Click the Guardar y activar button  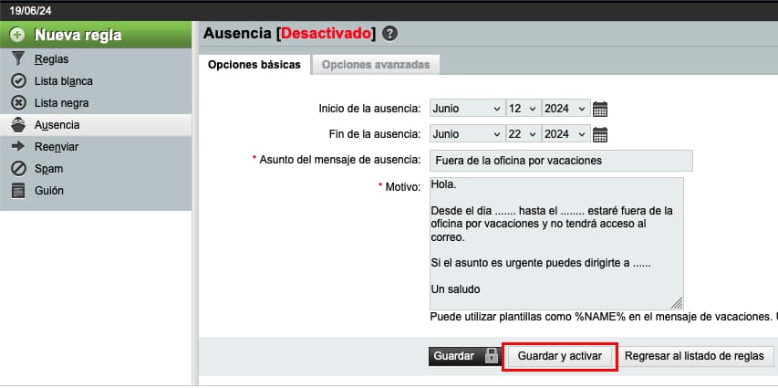click(560, 356)
